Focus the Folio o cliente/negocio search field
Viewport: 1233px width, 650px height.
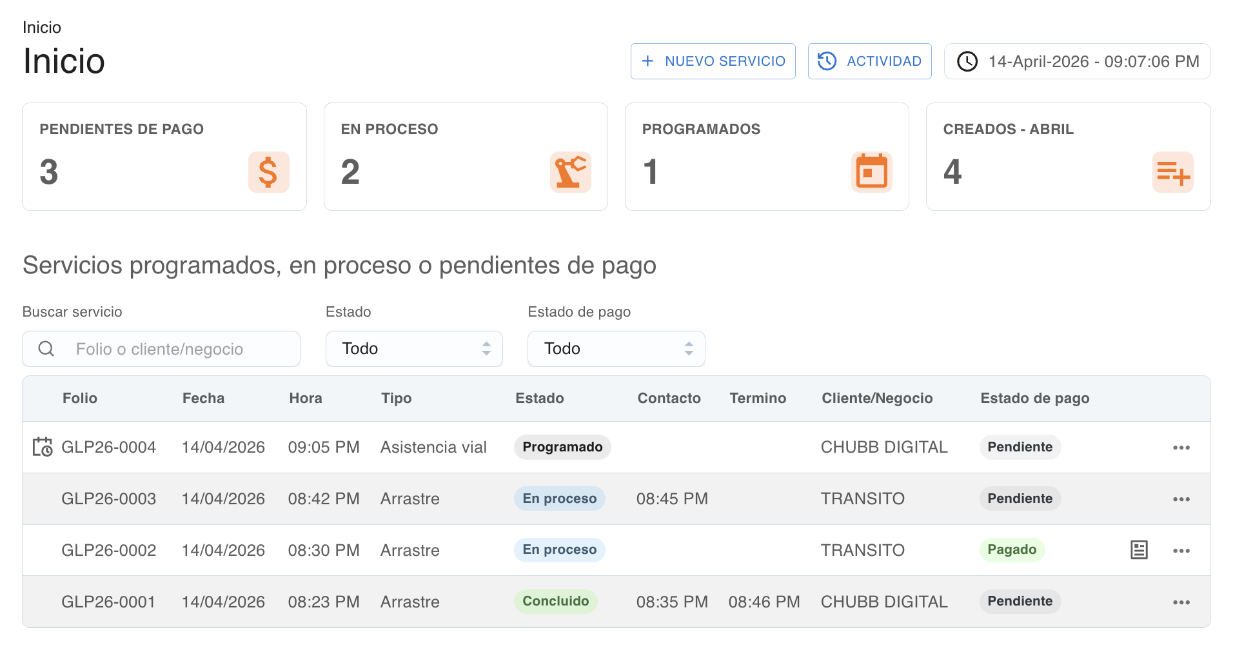pyautogui.click(x=161, y=349)
